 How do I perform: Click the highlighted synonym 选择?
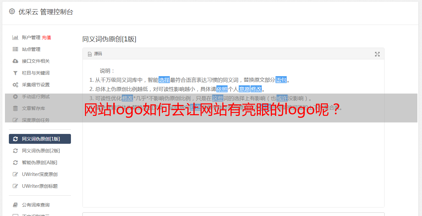point(164,80)
